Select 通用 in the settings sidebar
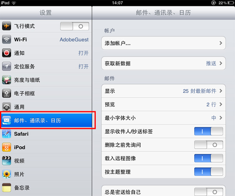The height and width of the screenshot is (196, 235). pyautogui.click(x=46, y=107)
